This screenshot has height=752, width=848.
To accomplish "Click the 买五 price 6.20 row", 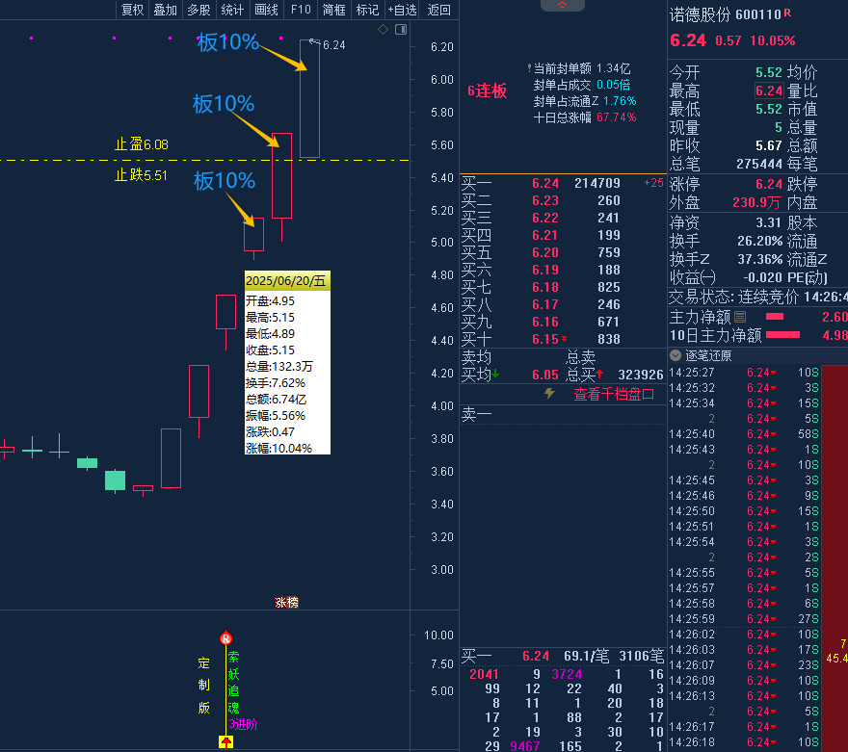I will coord(563,252).
